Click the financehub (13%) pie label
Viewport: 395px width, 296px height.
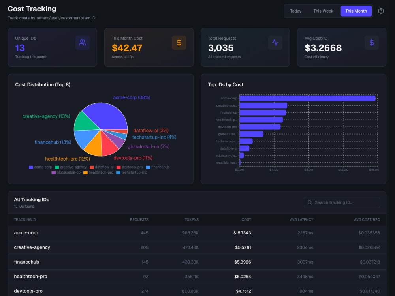click(x=53, y=142)
